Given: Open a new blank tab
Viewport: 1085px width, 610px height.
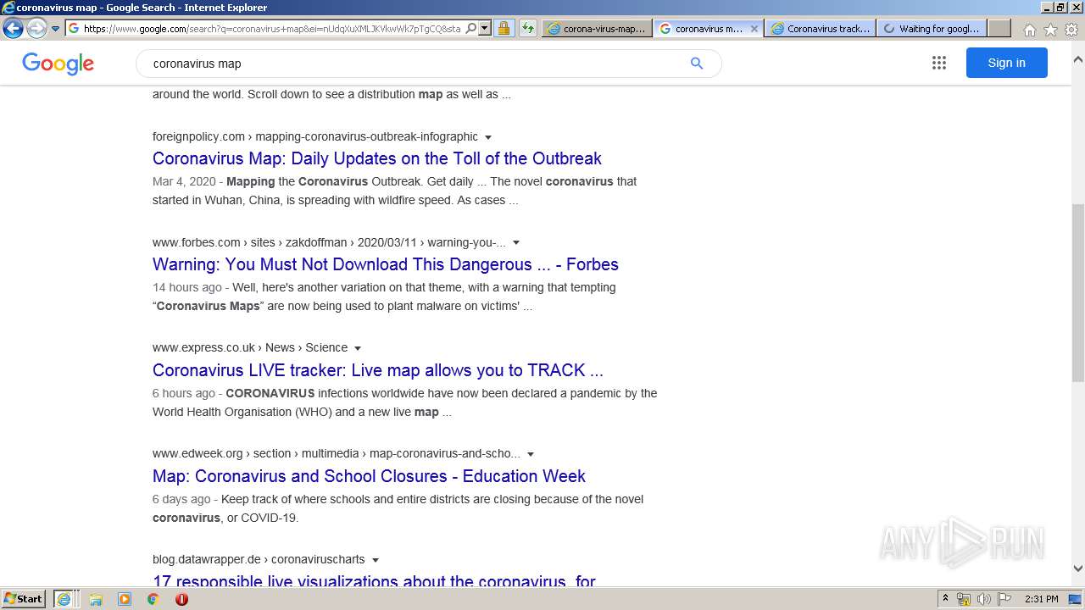Looking at the screenshot, I should click(999, 28).
